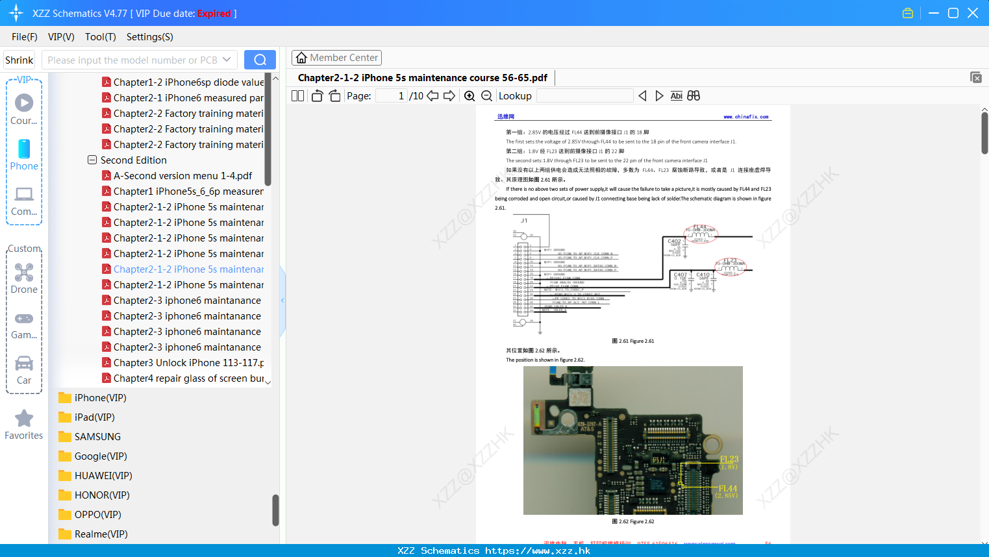Open A-Second version menu 1-4.pdf

coord(177,175)
